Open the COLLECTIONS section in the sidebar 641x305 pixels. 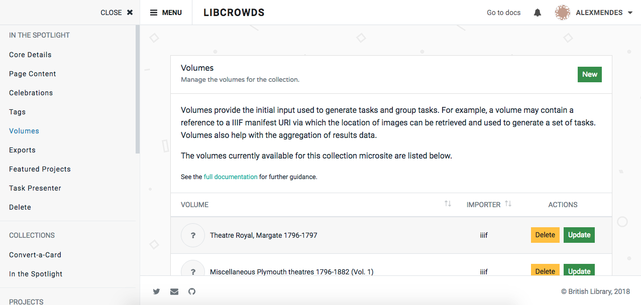point(32,235)
